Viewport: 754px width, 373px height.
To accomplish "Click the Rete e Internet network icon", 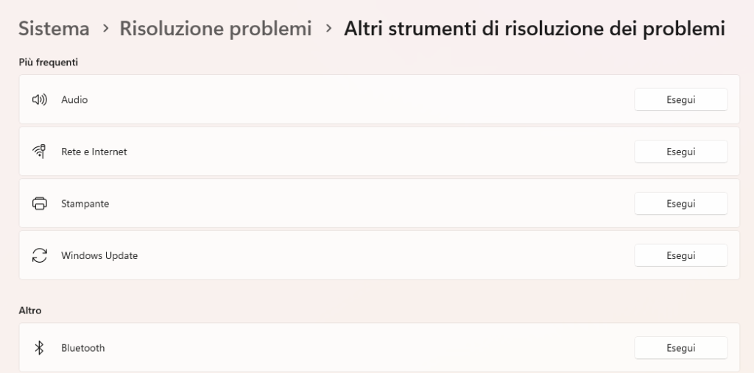I will 40,152.
